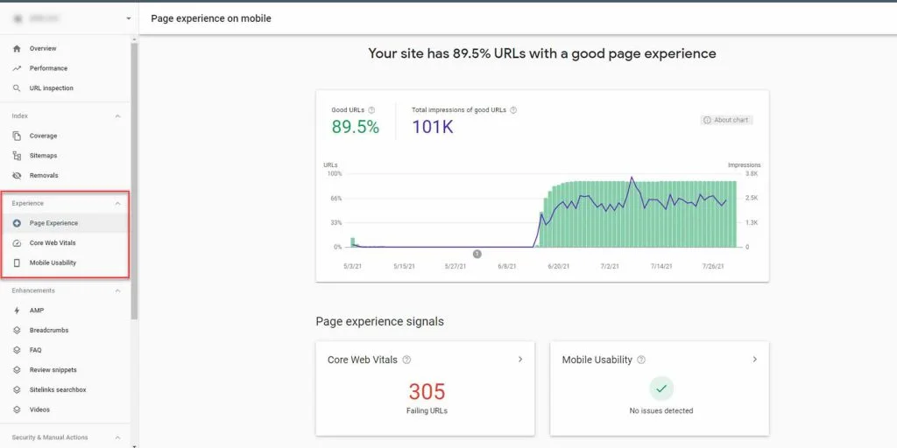Open FAQ enhancement report
Image resolution: width=897 pixels, height=448 pixels.
[65, 350]
